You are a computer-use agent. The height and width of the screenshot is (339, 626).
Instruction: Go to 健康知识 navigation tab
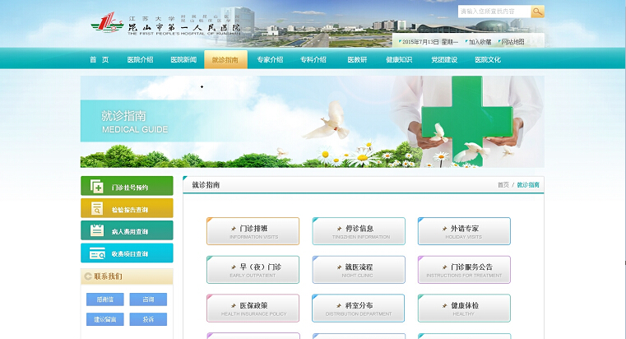point(399,59)
